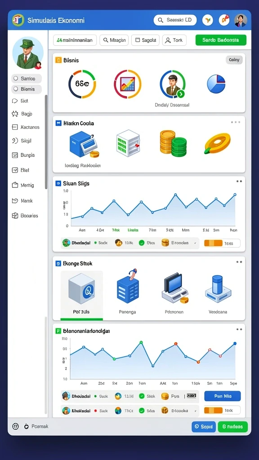Screen dimensions: 259x460
Task: Open the green server rack icon
Action: [x=128, y=142]
